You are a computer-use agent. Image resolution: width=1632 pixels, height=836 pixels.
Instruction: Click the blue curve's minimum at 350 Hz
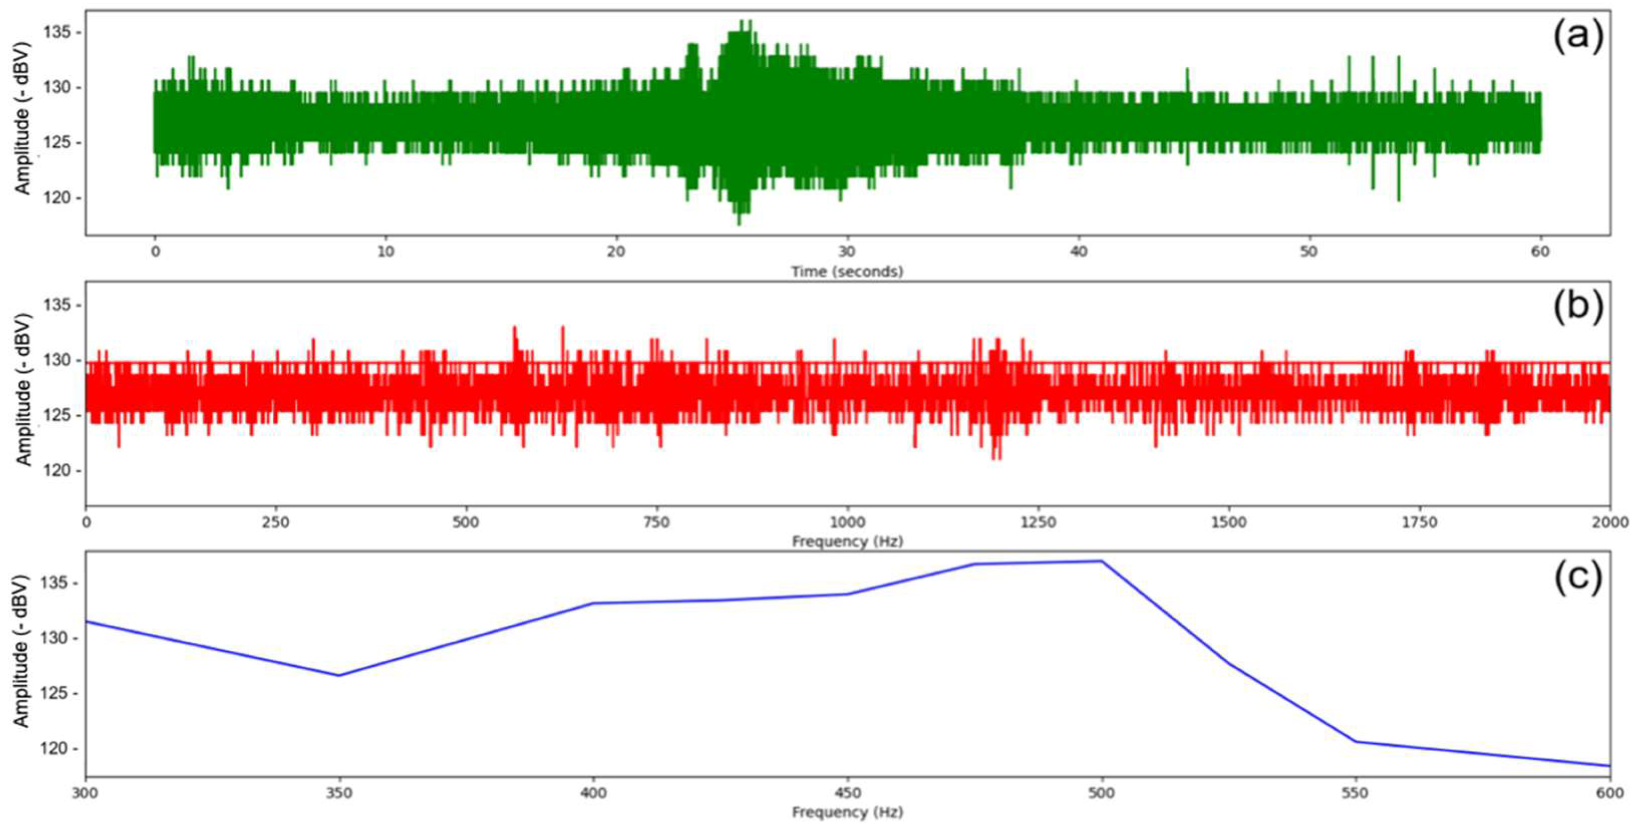(339, 675)
